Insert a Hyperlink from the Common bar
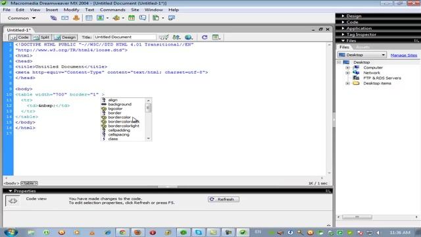 (53, 18)
